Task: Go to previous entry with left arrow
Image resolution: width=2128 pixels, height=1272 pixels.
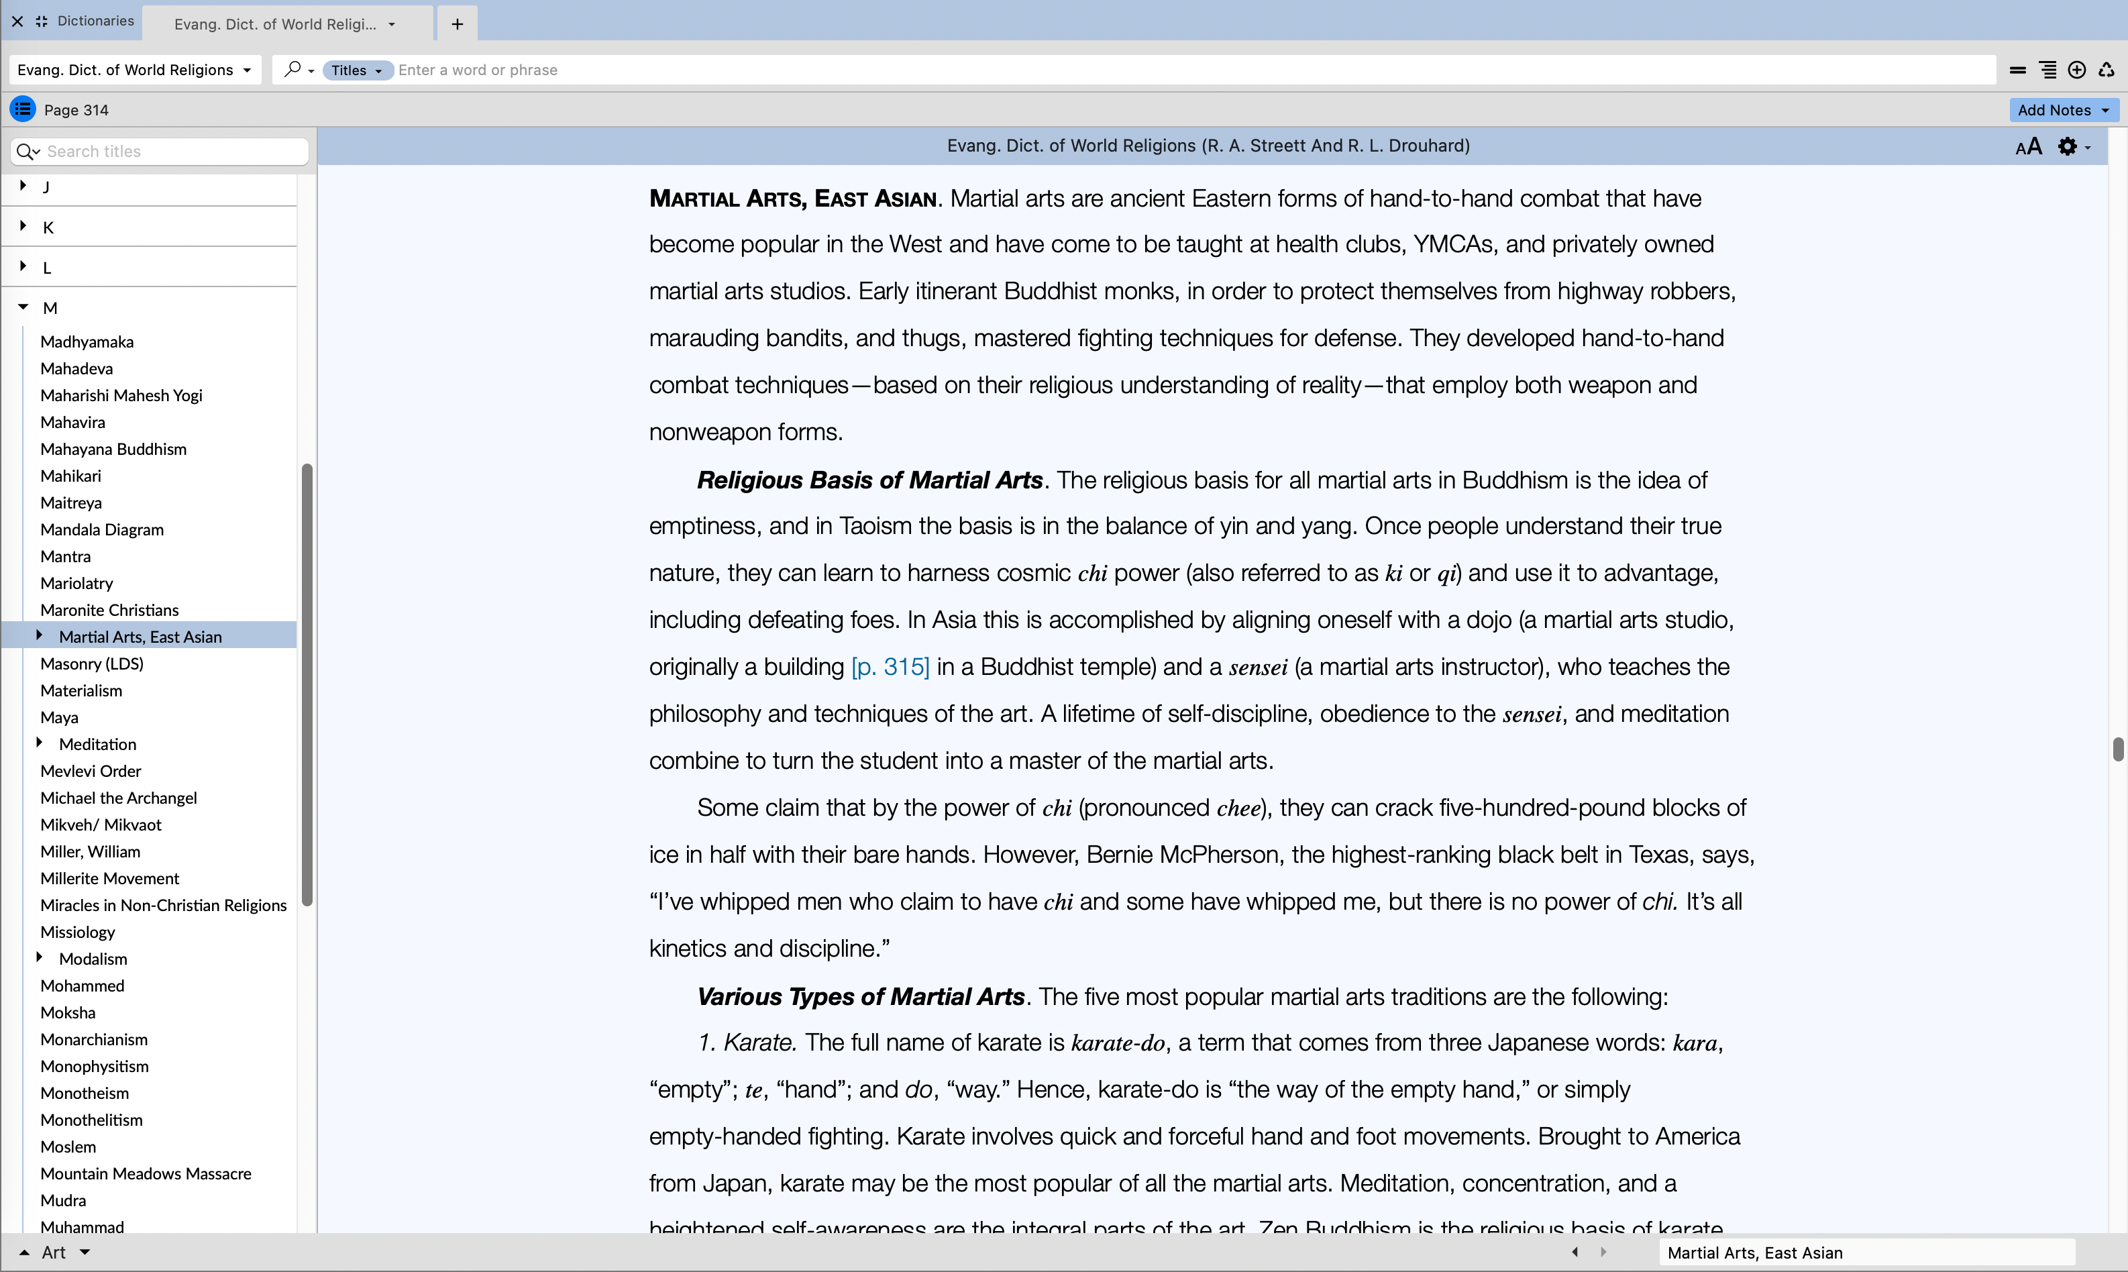Action: (x=1575, y=1251)
